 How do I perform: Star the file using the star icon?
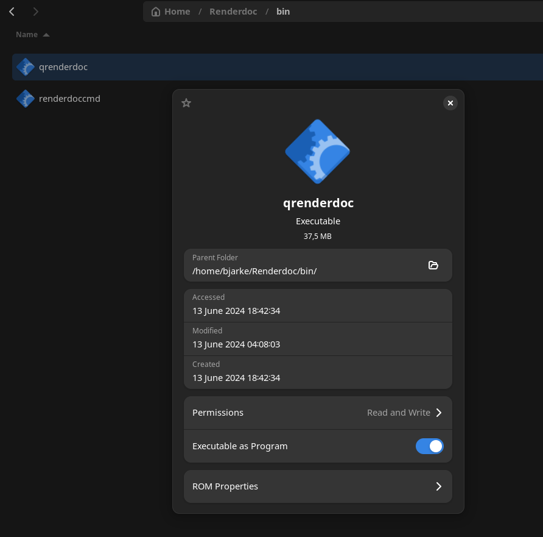(x=186, y=103)
